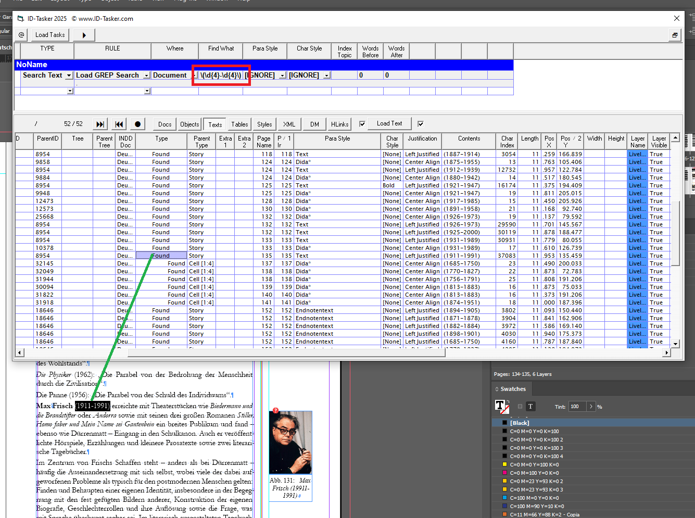Run the task using the play arrow icon
This screenshot has height=518, width=695.
(x=83, y=34)
